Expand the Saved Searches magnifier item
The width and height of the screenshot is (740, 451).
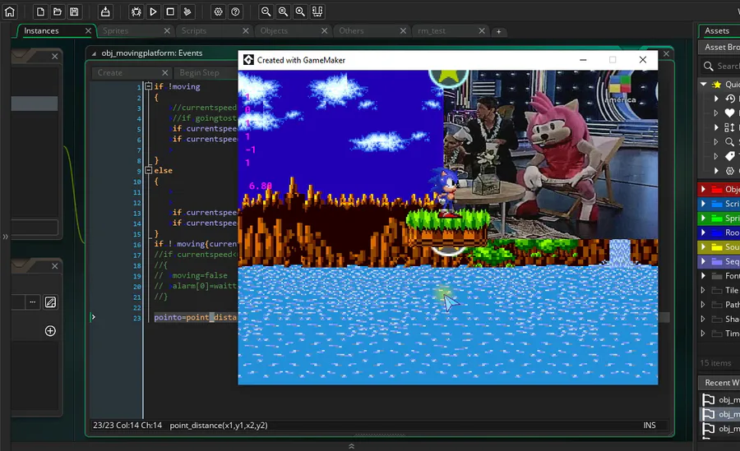pos(716,141)
